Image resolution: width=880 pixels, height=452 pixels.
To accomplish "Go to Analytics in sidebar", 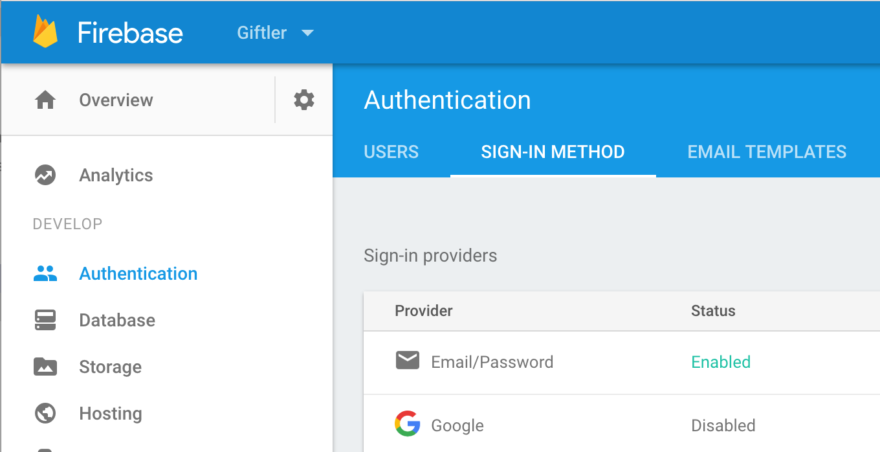I will click(x=116, y=175).
